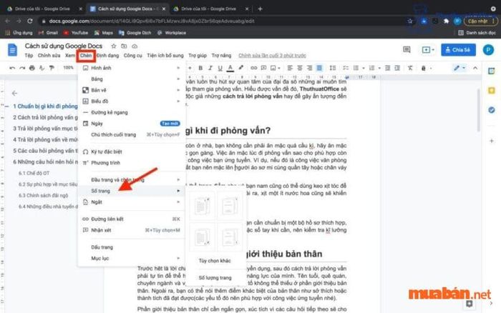Close the document outline back arrow
The width and height of the screenshot is (501, 313).
[x=14, y=93]
